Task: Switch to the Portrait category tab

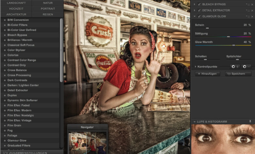Action: [48, 9]
